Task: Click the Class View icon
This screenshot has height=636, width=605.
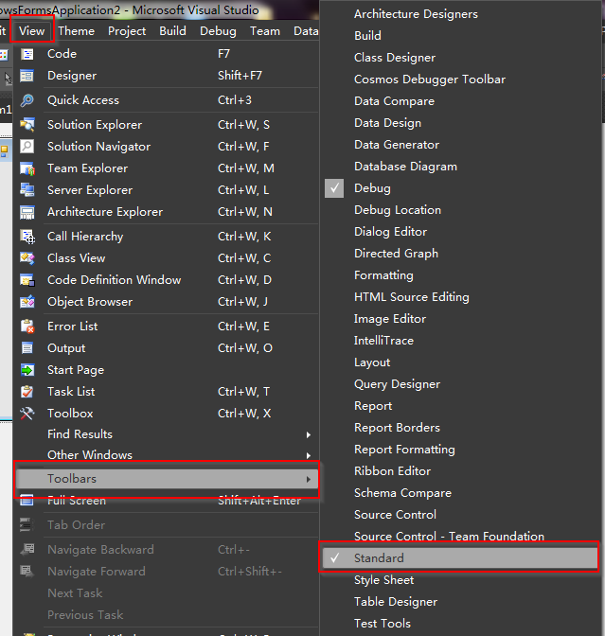Action: [27, 258]
